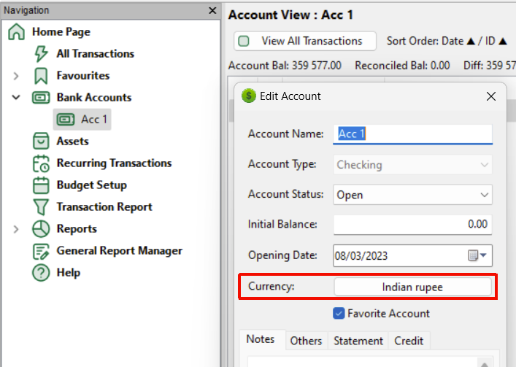Click the Reports pie chart icon
Image resolution: width=516 pixels, height=367 pixels.
[x=41, y=229]
